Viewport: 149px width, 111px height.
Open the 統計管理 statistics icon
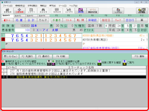pyautogui.click(x=69, y=11)
